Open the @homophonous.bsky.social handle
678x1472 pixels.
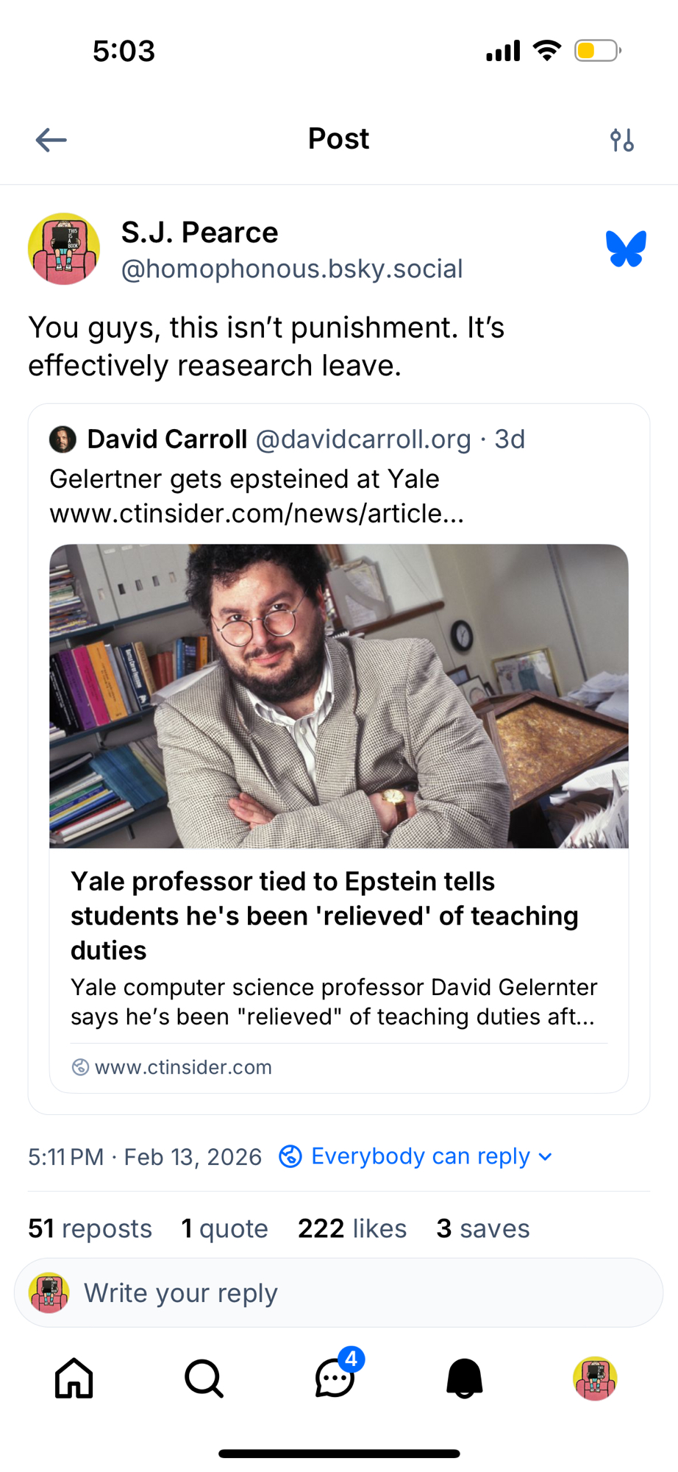292,269
